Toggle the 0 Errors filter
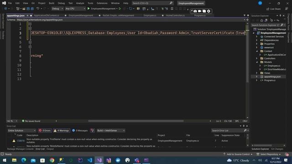Image resolution: width=292 pixels, height=164 pixels. tap(45, 131)
